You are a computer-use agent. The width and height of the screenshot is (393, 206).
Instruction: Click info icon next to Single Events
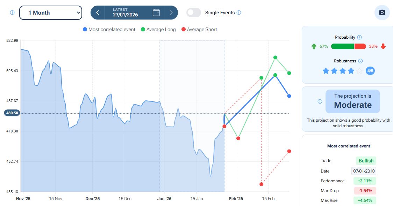[x=239, y=13]
